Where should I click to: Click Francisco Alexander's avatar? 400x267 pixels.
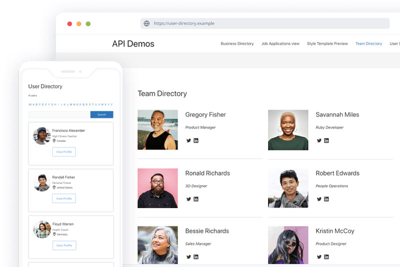tap(41, 136)
